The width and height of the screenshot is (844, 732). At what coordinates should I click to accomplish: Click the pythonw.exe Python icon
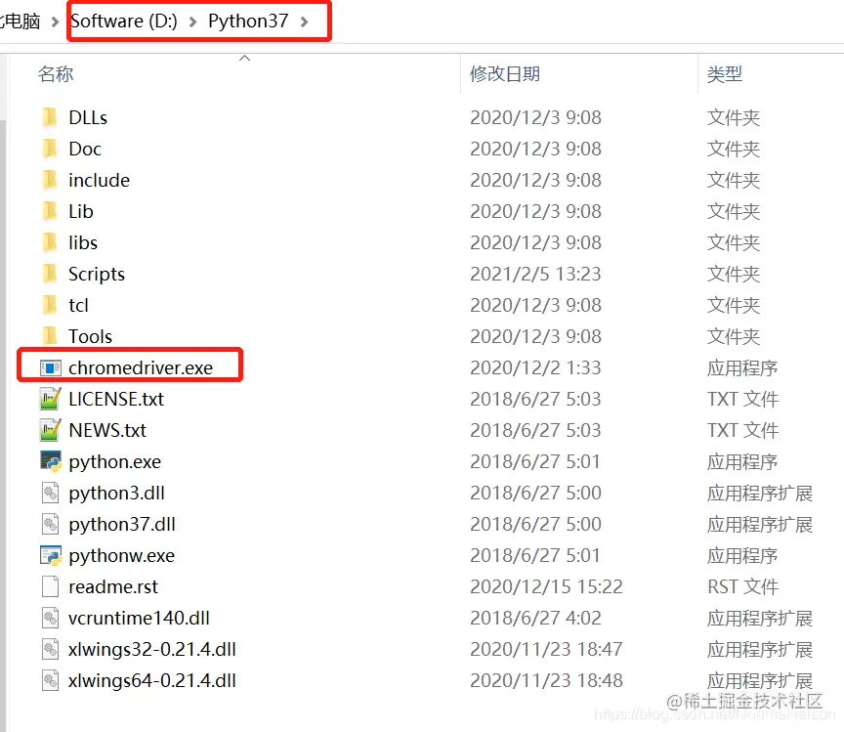click(51, 555)
